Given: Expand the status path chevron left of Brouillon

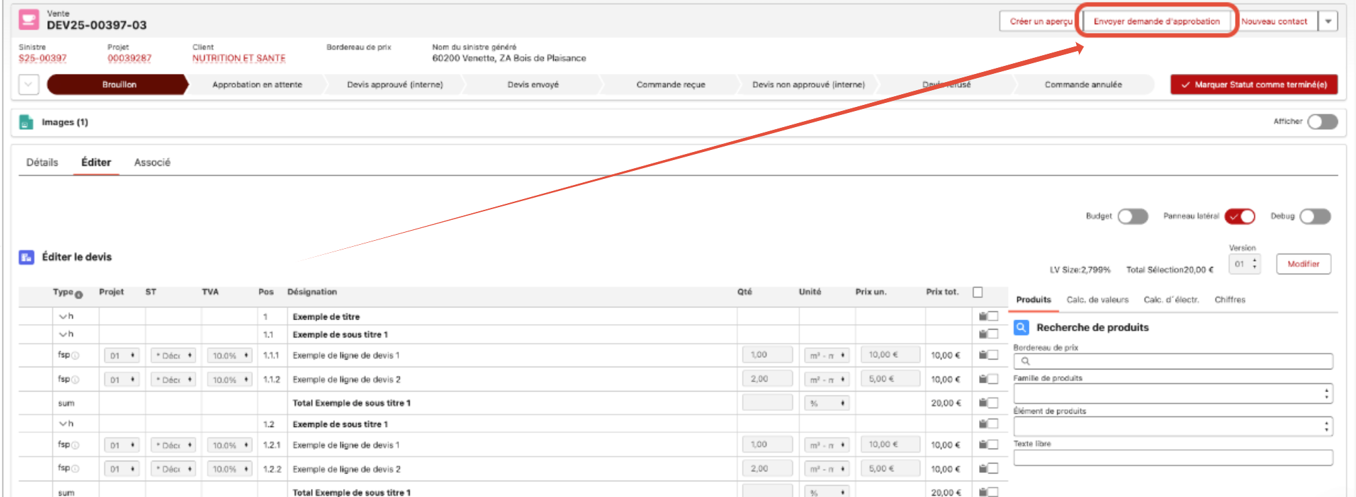Looking at the screenshot, I should [x=28, y=85].
